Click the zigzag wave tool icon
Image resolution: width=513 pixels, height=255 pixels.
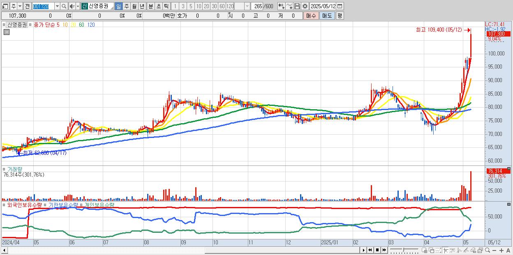[460, 250]
